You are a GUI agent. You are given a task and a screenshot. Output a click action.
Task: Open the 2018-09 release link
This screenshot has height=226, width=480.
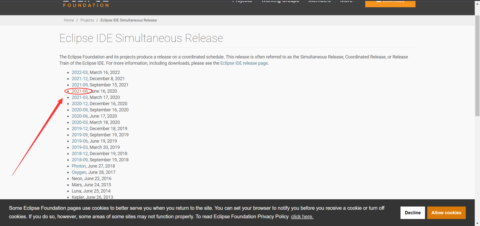click(x=80, y=160)
